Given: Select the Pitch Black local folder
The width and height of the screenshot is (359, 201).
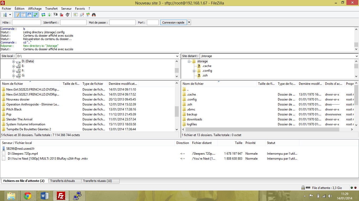Looking at the screenshot, I should [x=14, y=109].
